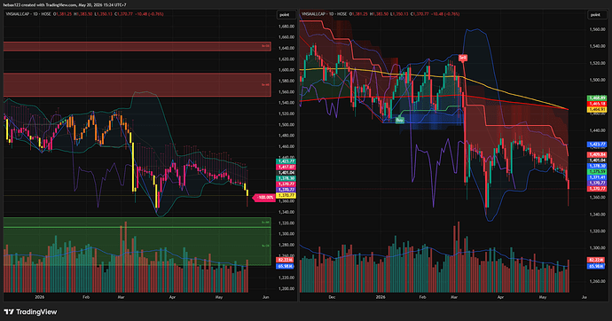612x321 pixels.
Task: Click 1,300.00 tick on right price axis
Action: click(597, 247)
